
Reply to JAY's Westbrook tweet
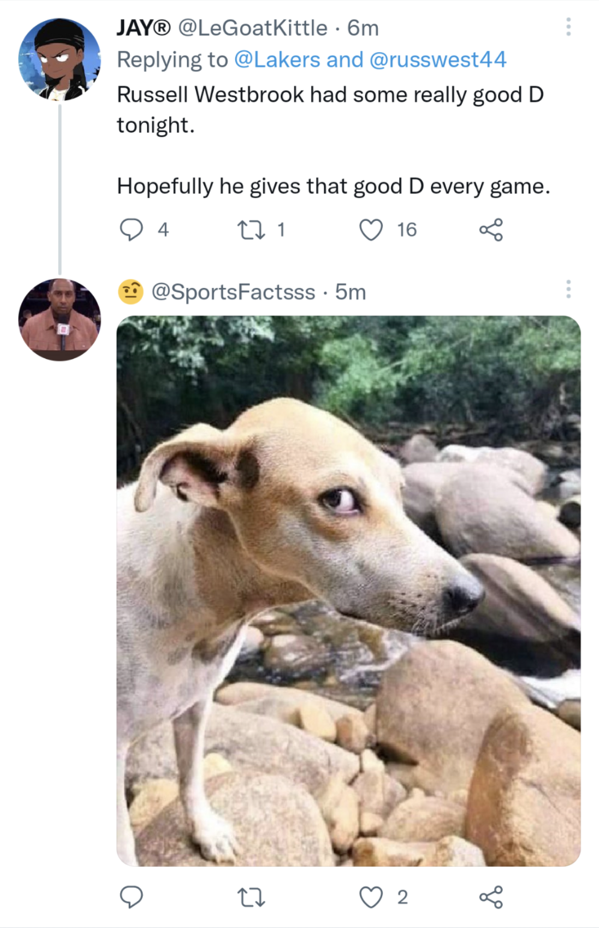click(x=131, y=230)
